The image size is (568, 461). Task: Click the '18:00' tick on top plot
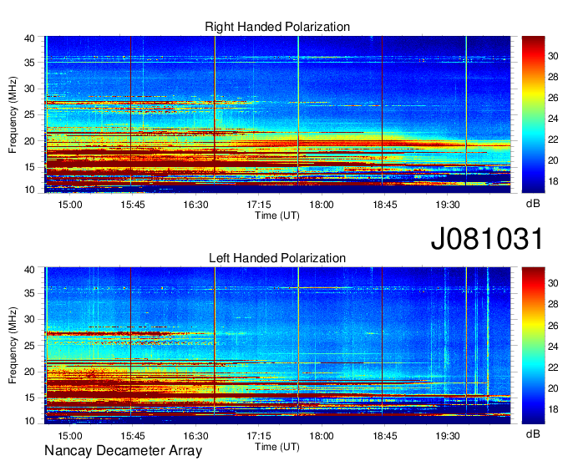pos(322,205)
